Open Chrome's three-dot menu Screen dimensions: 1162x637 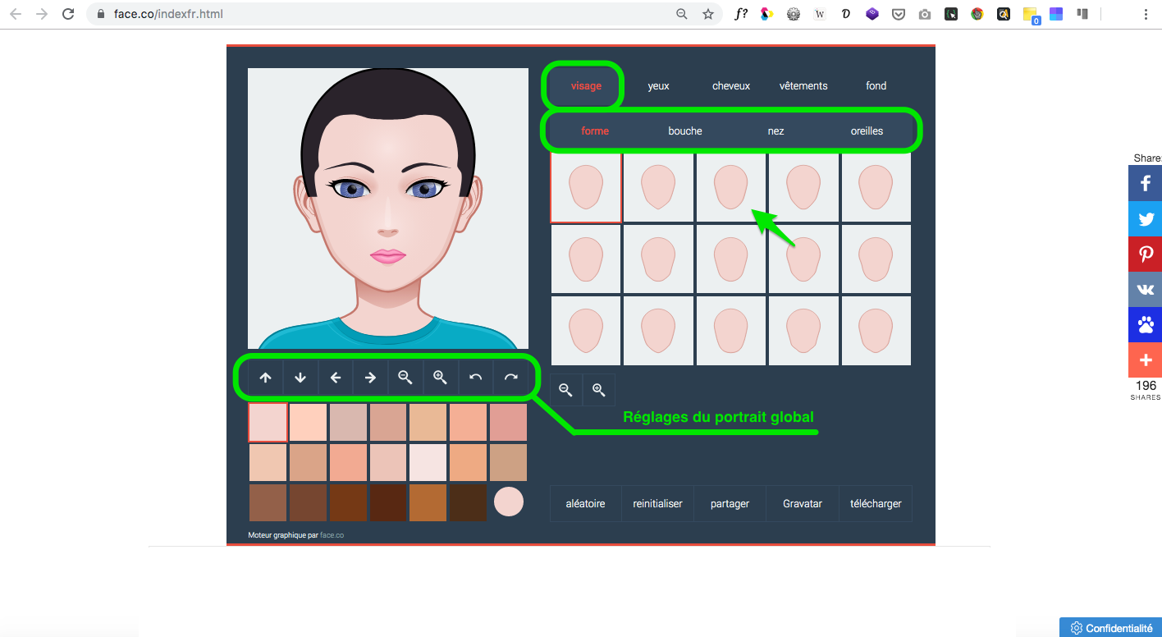(1146, 14)
